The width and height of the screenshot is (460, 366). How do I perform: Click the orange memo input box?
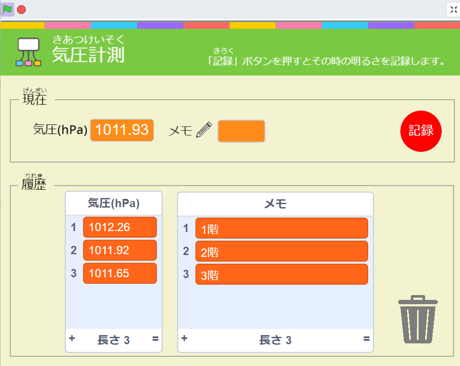(x=241, y=131)
